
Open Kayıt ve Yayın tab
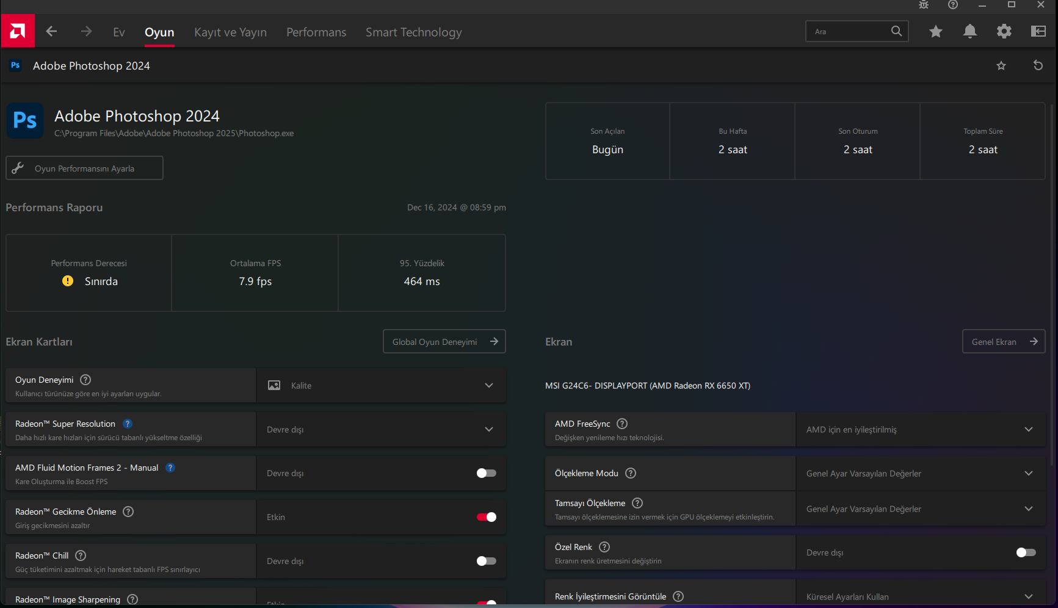(230, 32)
